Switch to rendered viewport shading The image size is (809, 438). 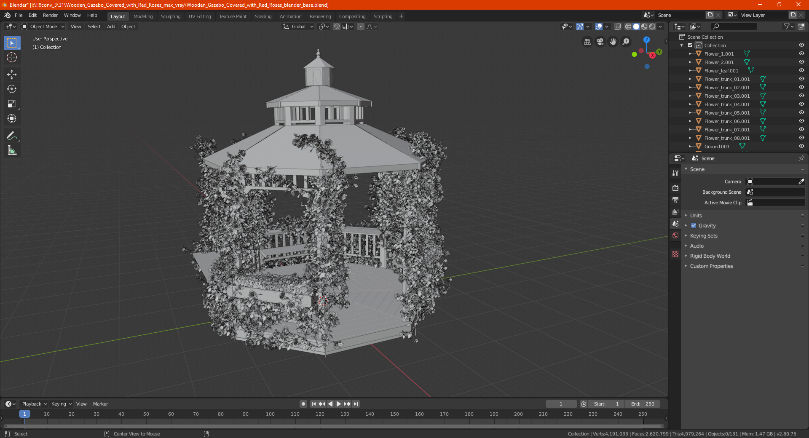[652, 27]
